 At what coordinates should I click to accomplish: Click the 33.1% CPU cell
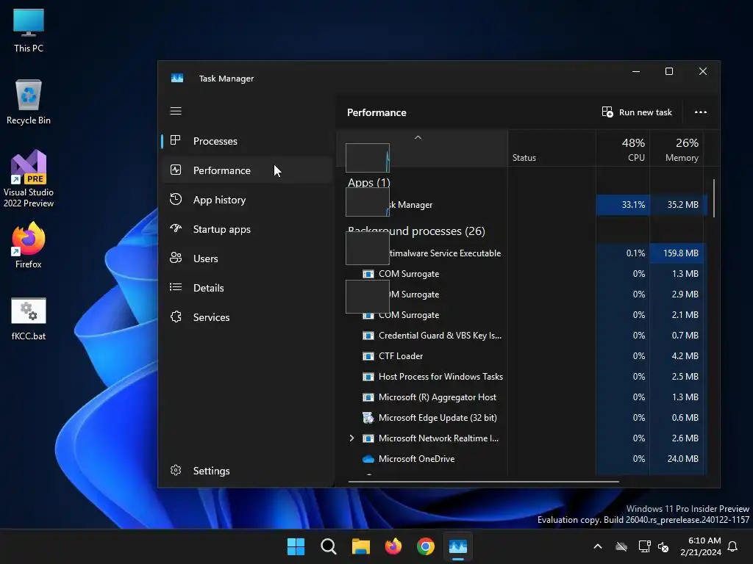623,205
